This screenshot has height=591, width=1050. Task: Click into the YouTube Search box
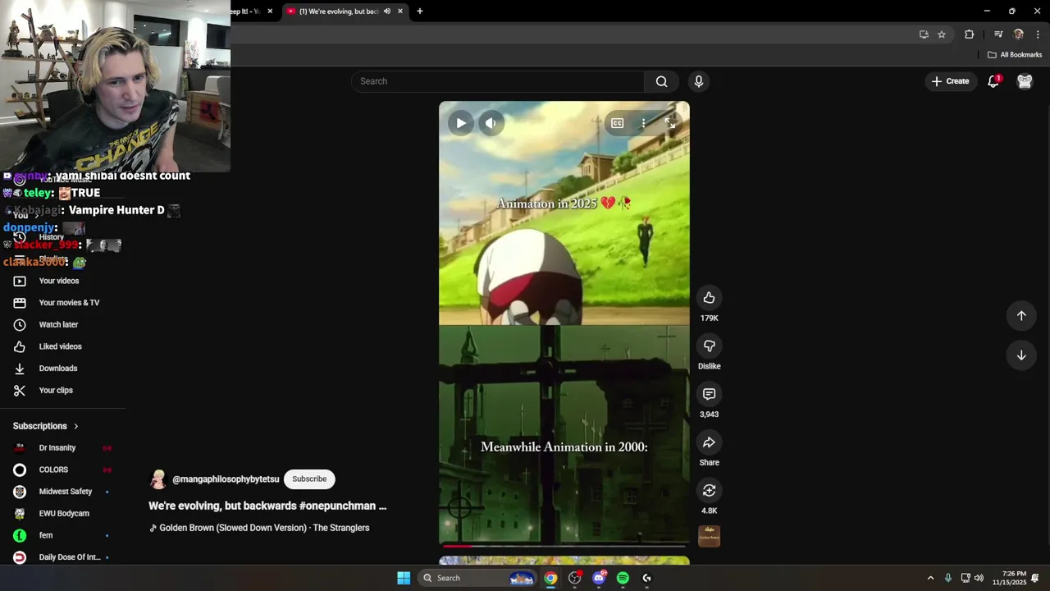(x=498, y=81)
